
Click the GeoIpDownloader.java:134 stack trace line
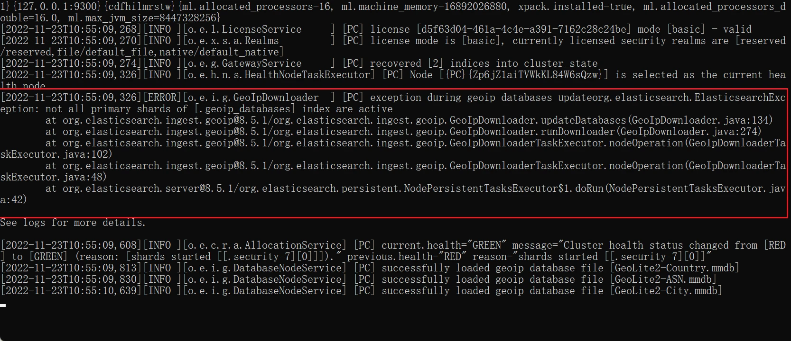tap(409, 120)
